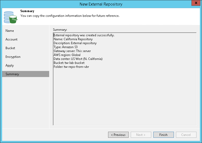The width and height of the screenshot is (202, 143).
Task: Click the 'Type: Amazon S3' line
Action: pos(65,47)
